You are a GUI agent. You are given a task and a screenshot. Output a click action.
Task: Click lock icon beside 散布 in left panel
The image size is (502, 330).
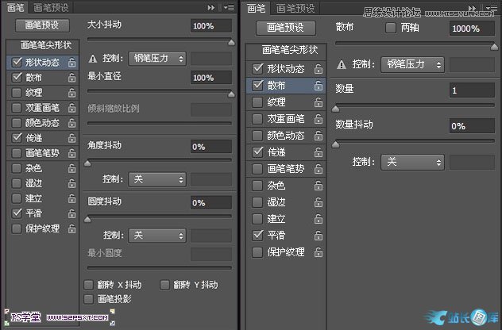click(x=72, y=78)
